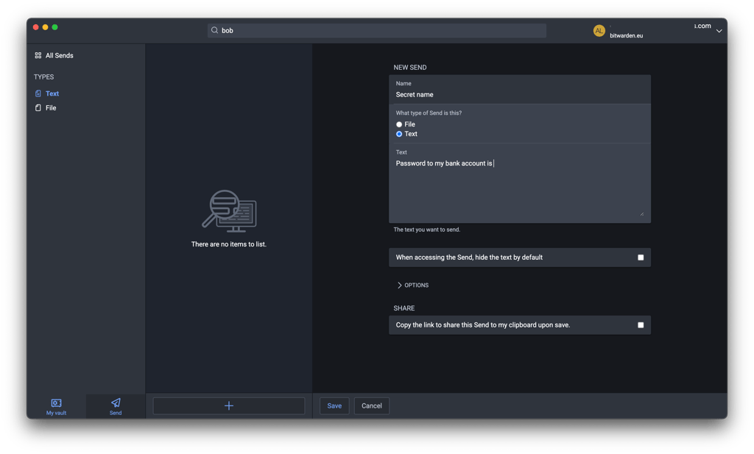754x454 pixels.
Task: Filter Sends by File type
Action: [46, 107]
